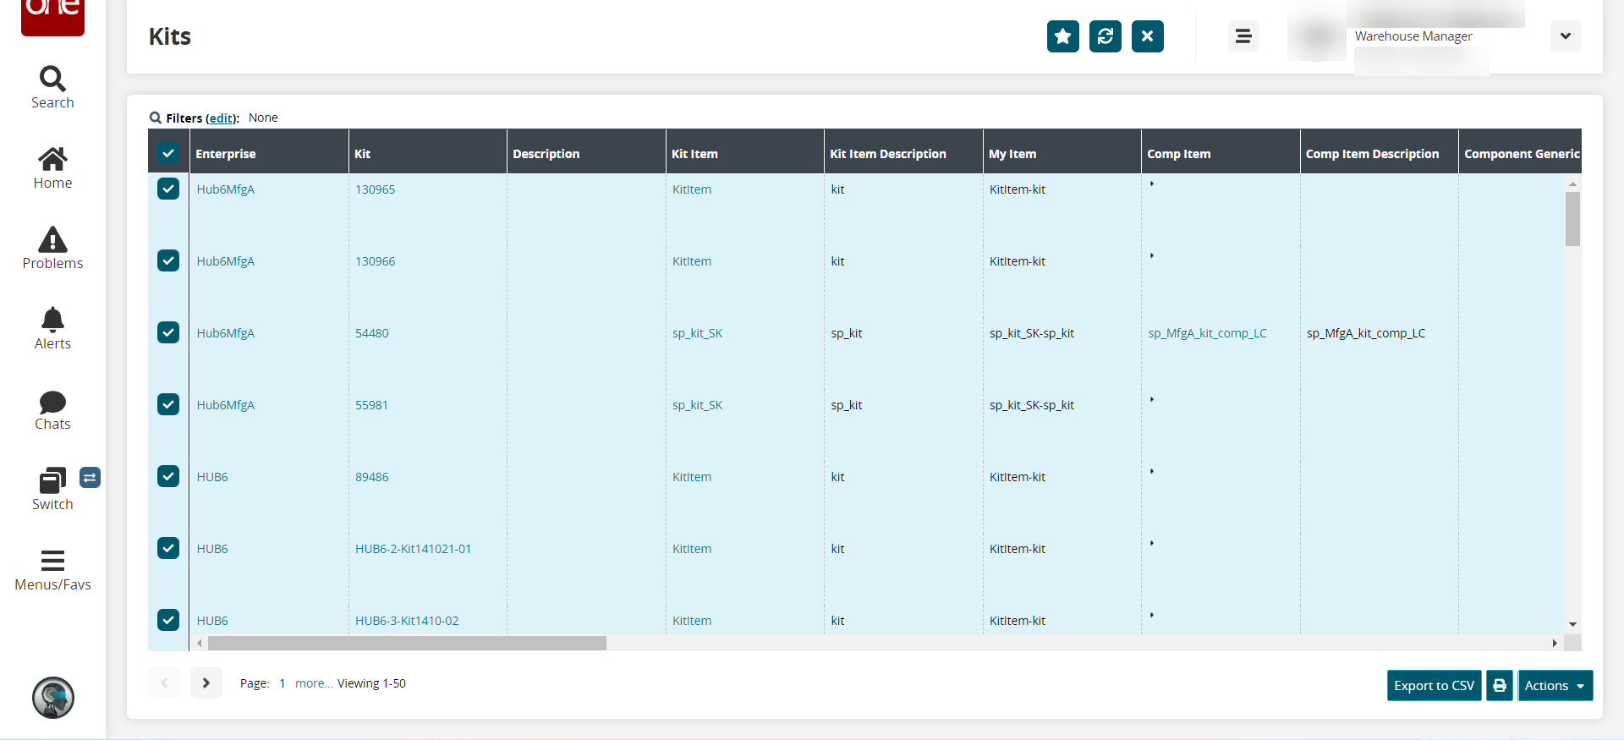Open the hamburger menu in header
The image size is (1624, 740).
(x=1243, y=36)
